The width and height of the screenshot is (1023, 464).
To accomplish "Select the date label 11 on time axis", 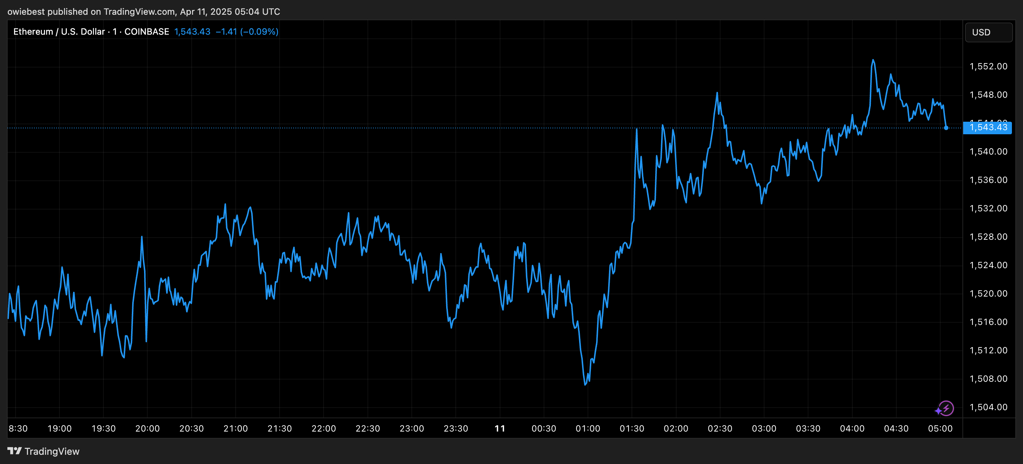I will 500,428.
